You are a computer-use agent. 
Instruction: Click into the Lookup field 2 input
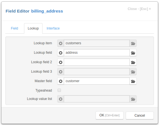click(x=97, y=62)
